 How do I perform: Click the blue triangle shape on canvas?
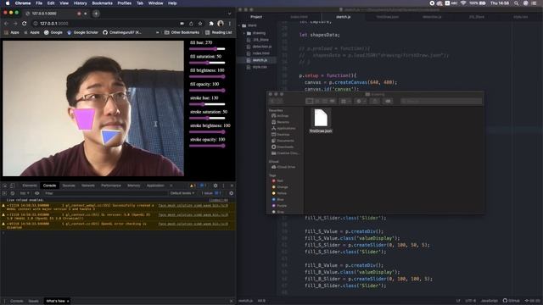click(109, 137)
